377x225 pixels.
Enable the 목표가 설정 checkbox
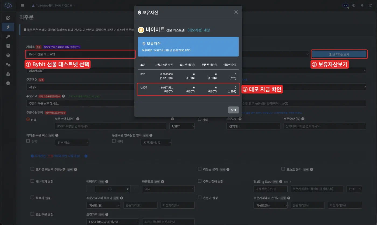[32, 197]
